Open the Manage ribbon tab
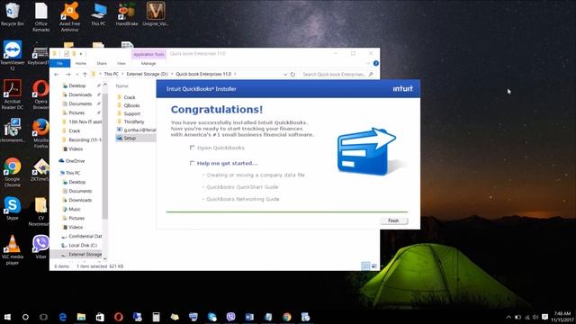 [148, 64]
